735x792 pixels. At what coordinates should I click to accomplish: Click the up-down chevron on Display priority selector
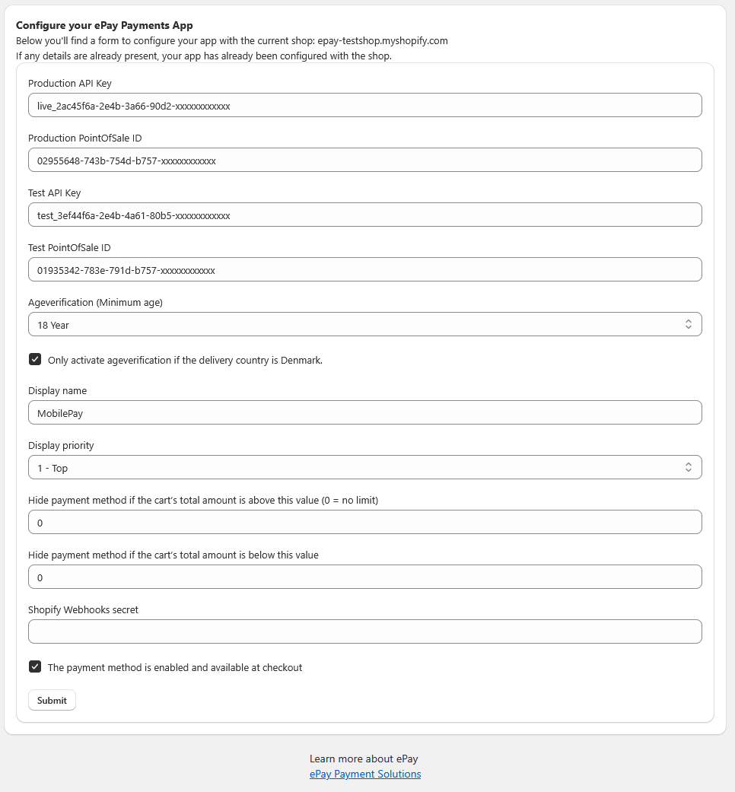tap(689, 467)
